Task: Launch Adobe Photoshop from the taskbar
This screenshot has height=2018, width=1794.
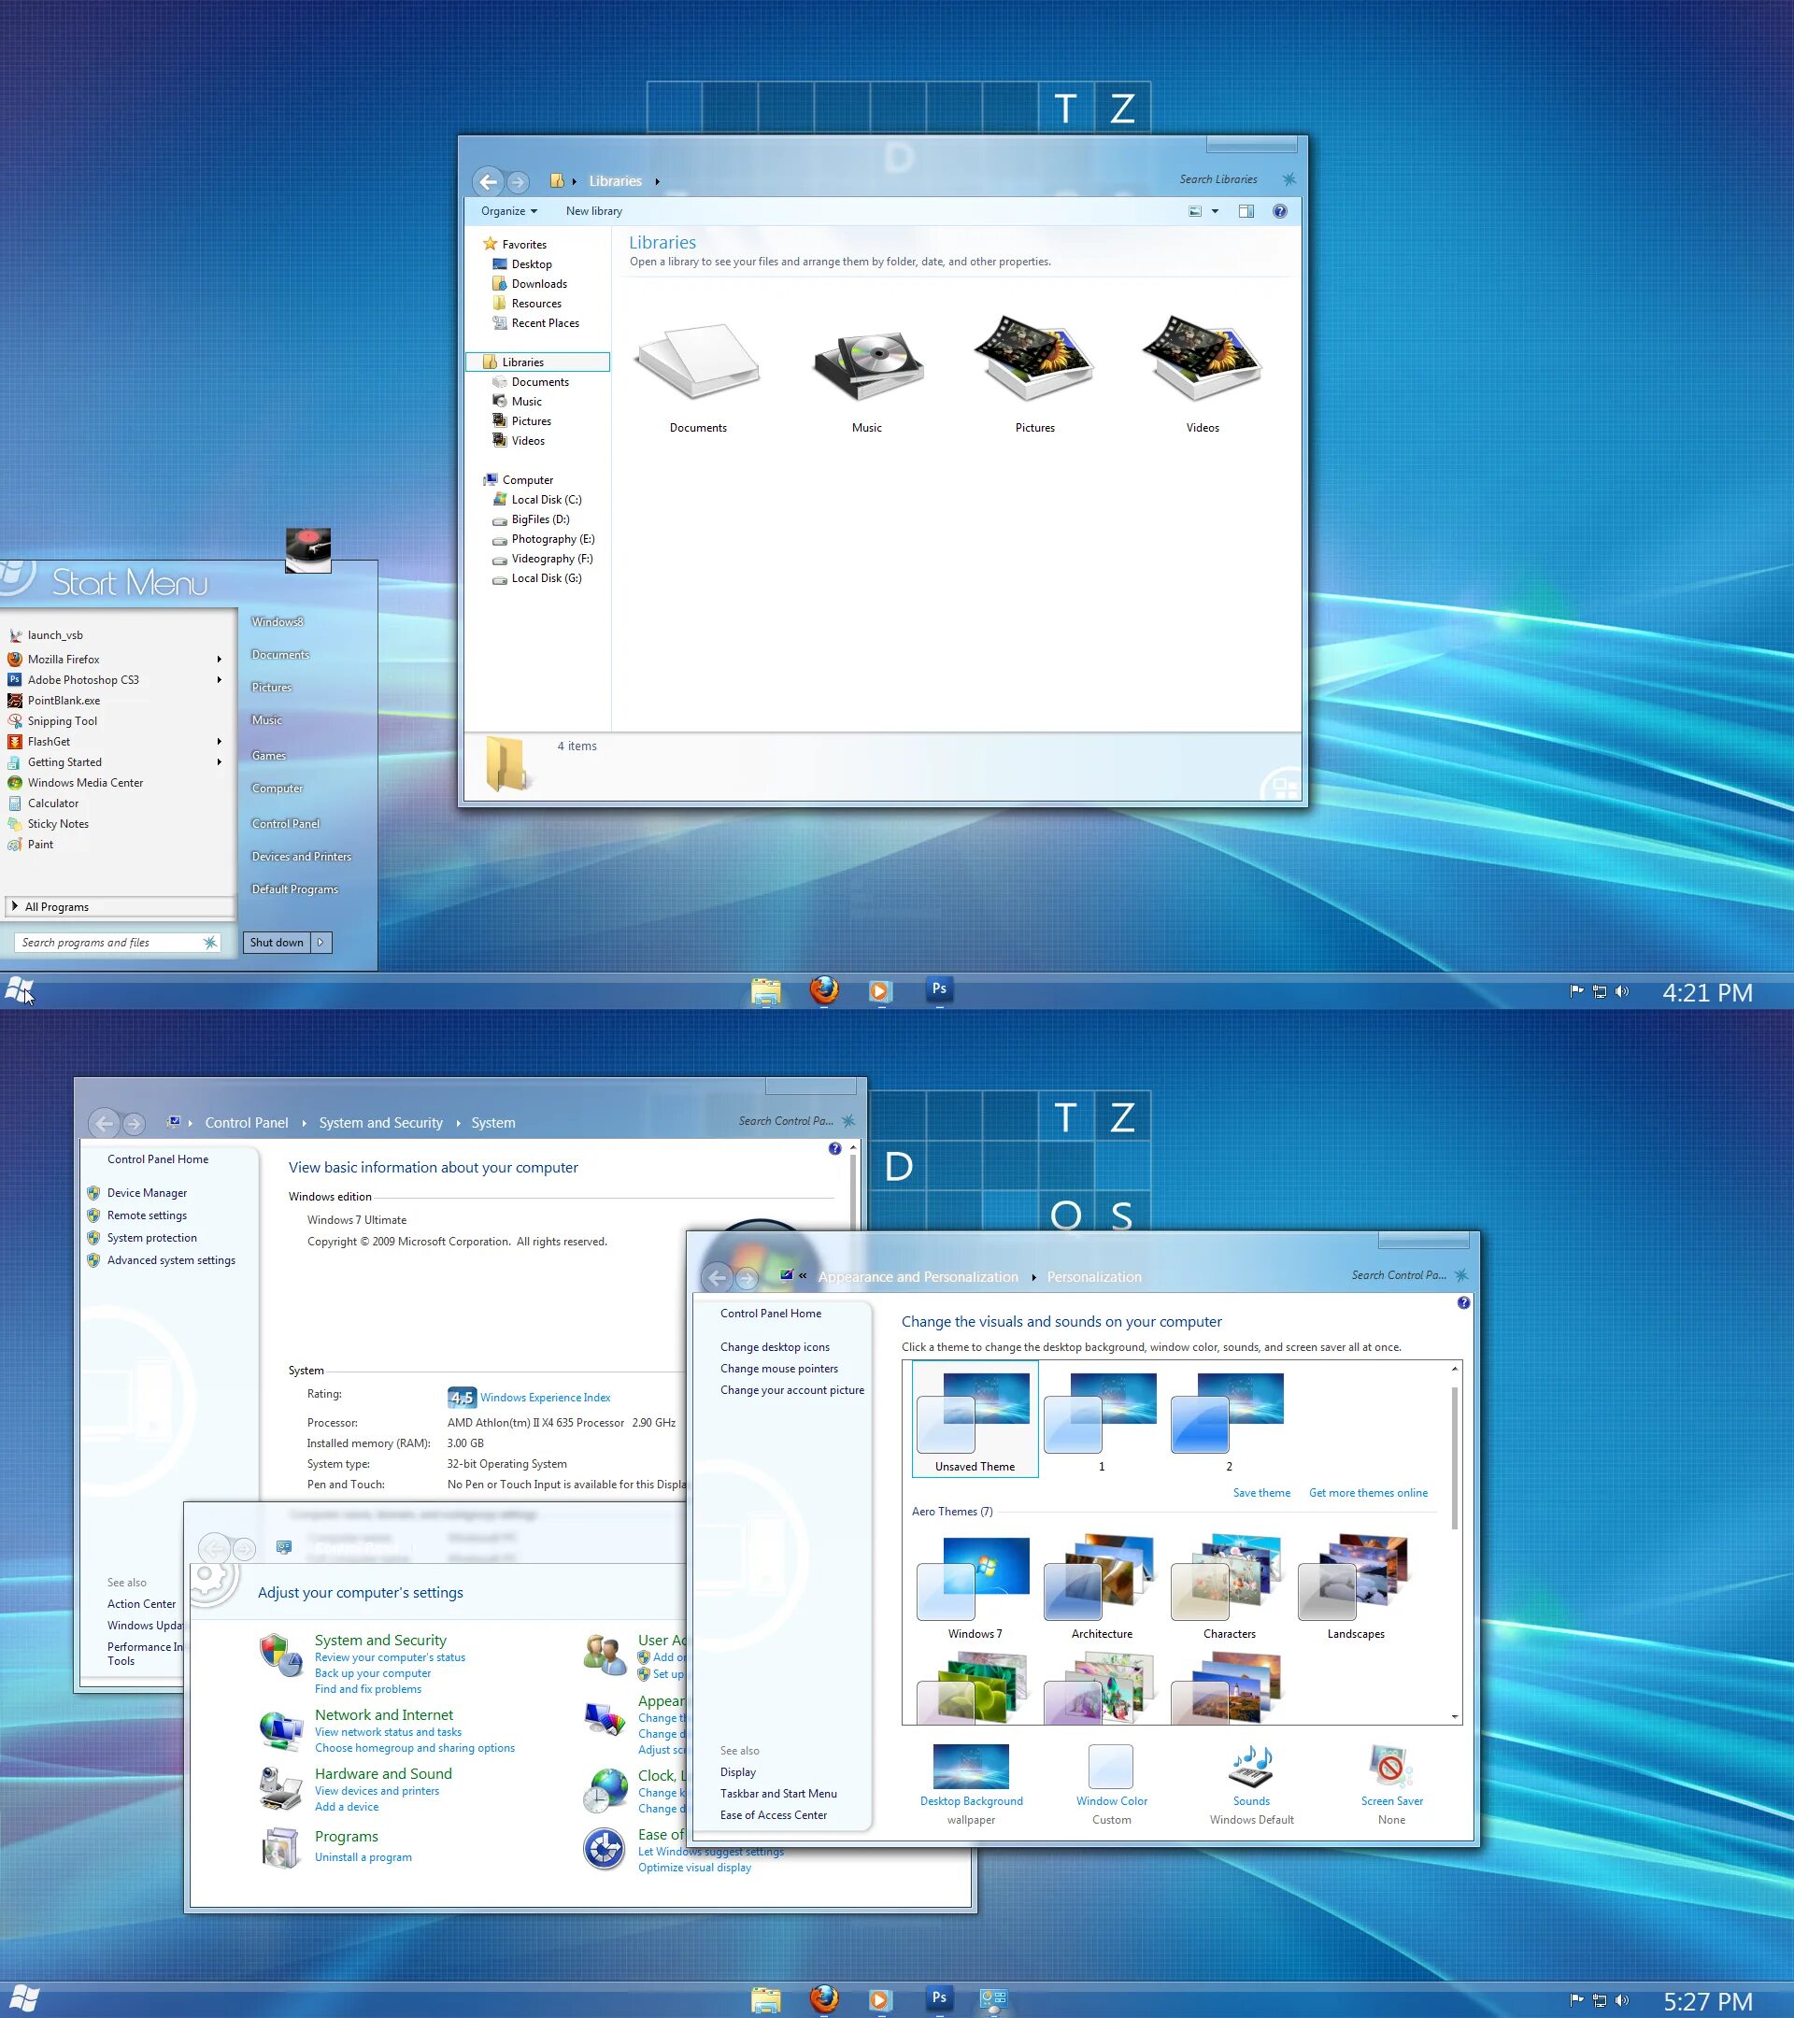Action: [939, 988]
